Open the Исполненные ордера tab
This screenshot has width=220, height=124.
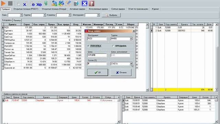click(x=98, y=9)
